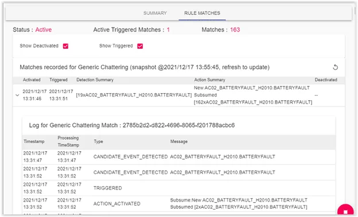Click the Processing TimeStamp column header
The height and width of the screenshot is (217, 358).
point(68,141)
